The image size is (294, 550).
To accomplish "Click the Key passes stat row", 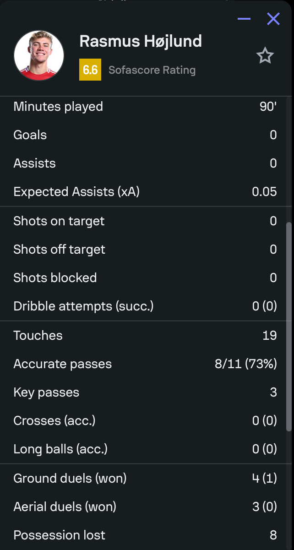I will tap(145, 392).
